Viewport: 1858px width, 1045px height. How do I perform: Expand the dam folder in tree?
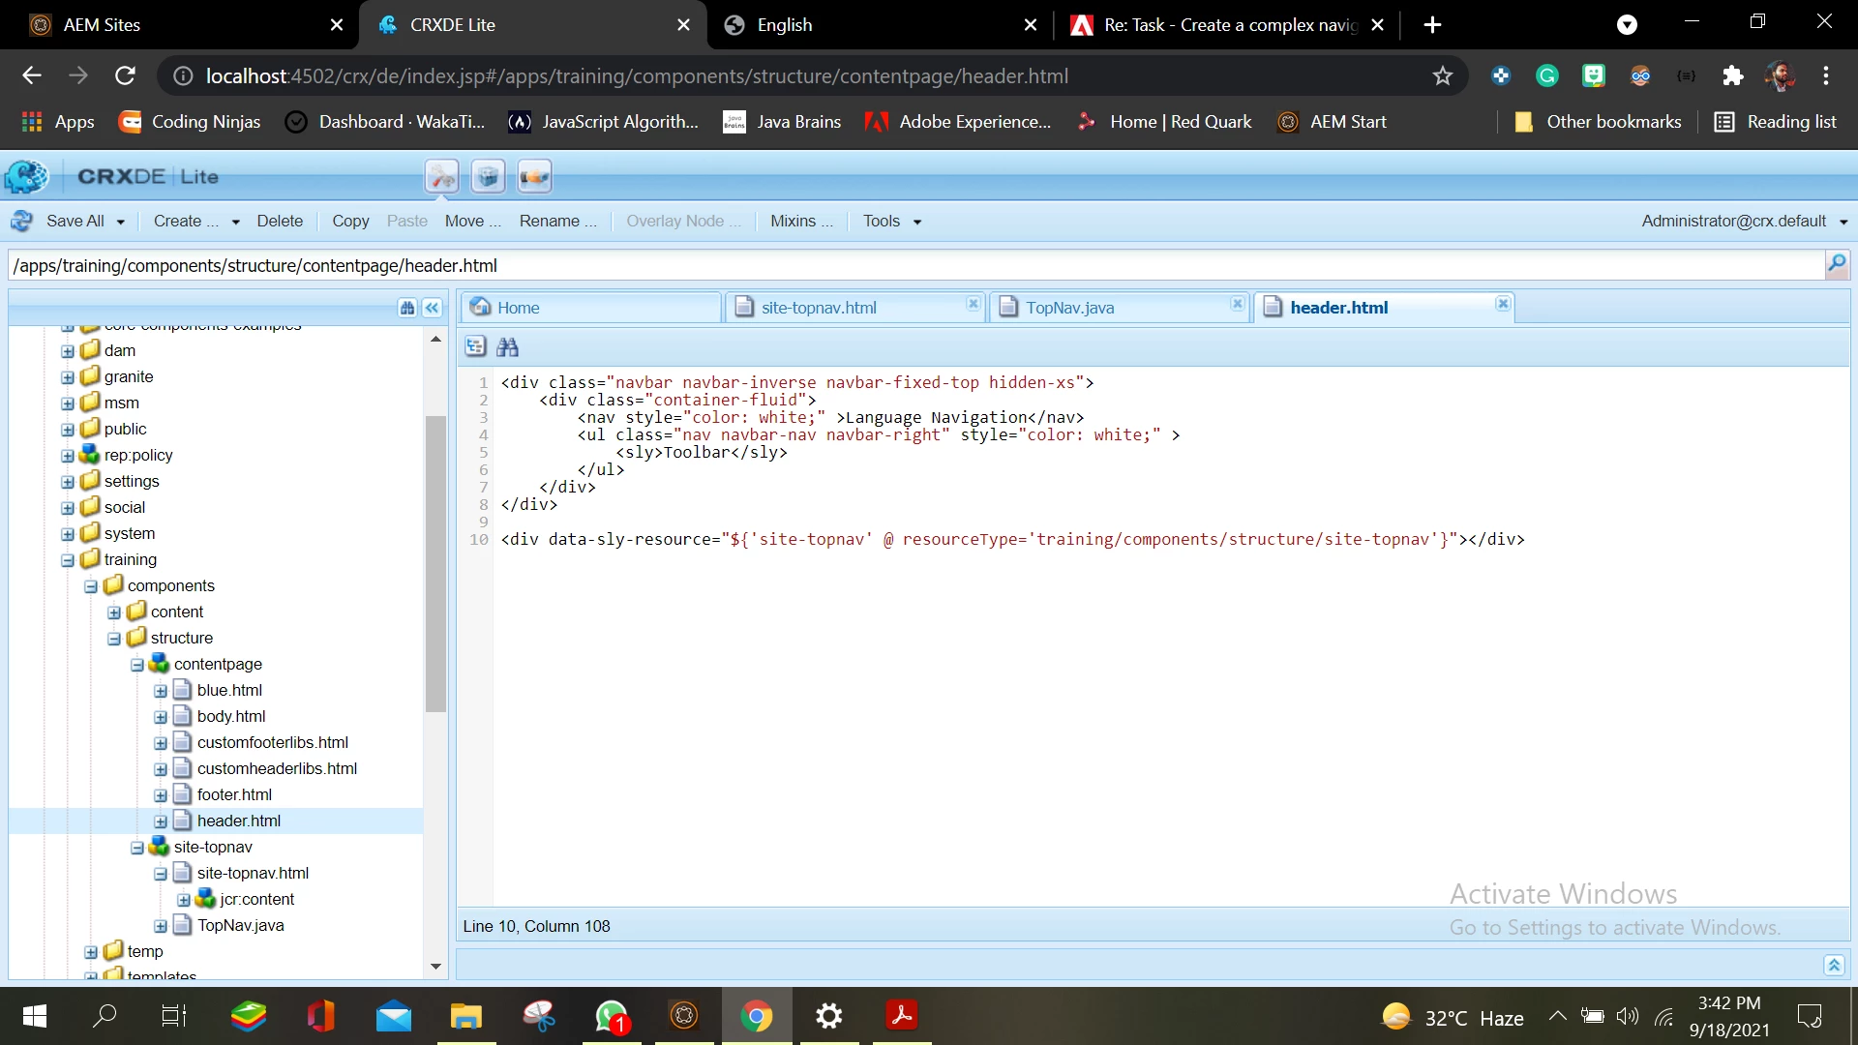(68, 351)
